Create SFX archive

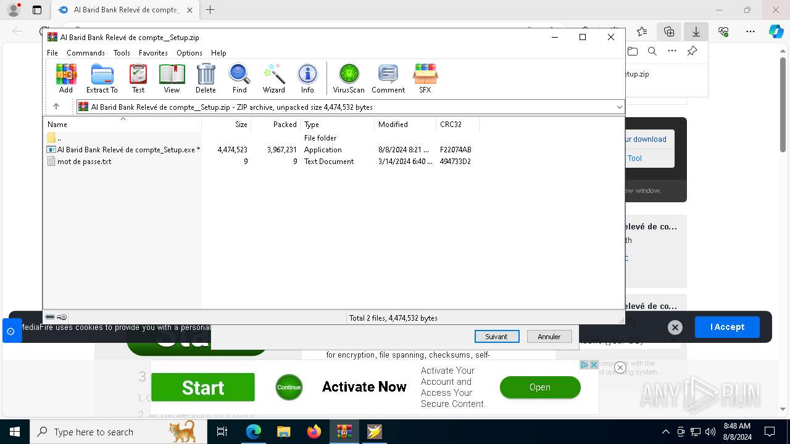[x=425, y=78]
